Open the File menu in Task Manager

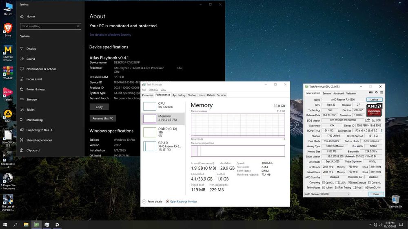[x=144, y=90]
